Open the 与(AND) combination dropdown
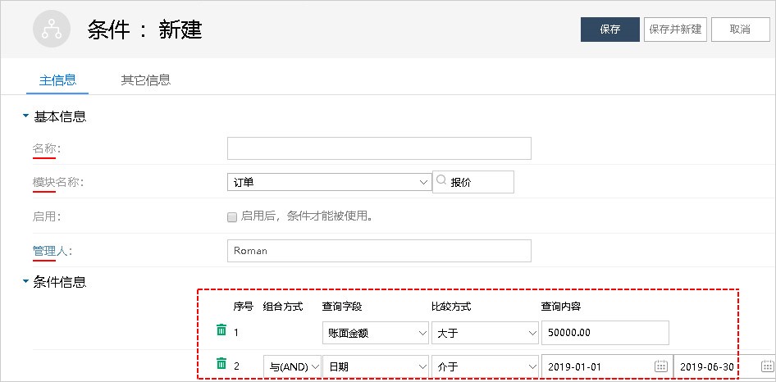Screen dimensions: 776x382 pos(292,366)
